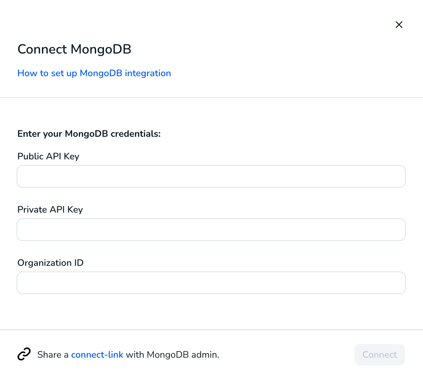Focus the Private API Key field

211,230
